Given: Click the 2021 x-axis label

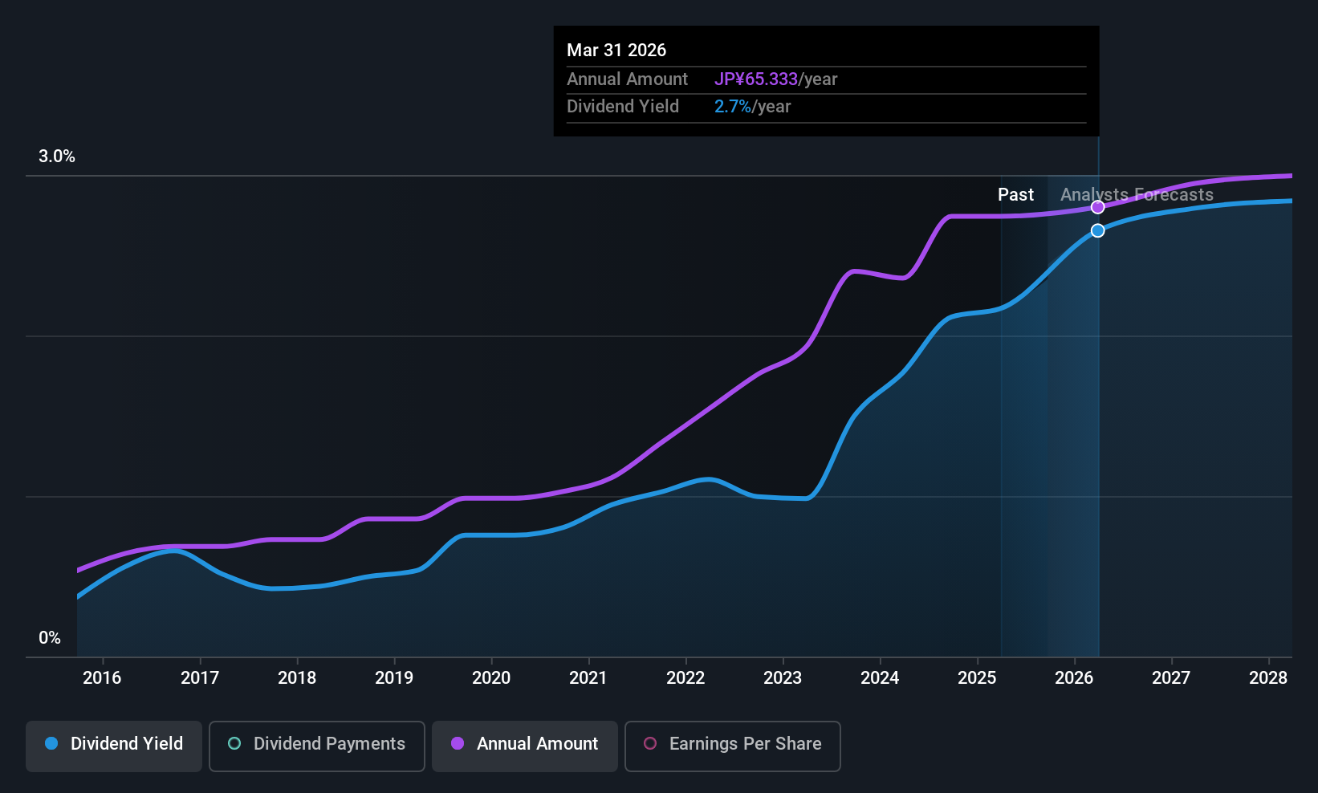Looking at the screenshot, I should point(588,678).
